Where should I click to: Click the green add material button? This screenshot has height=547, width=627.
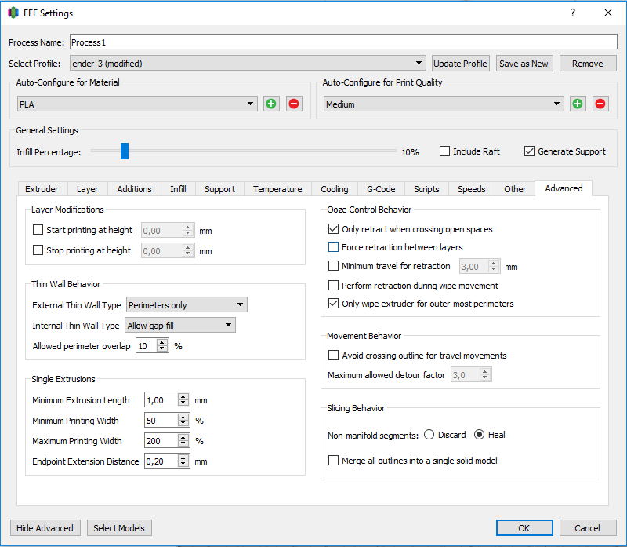[271, 104]
